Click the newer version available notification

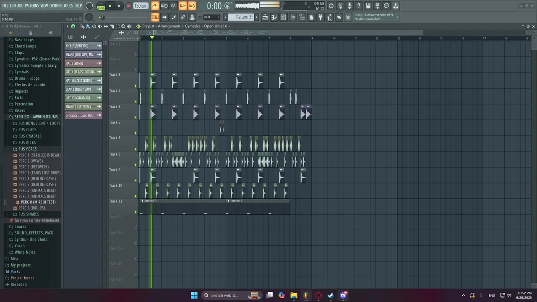pyautogui.click(x=375, y=17)
